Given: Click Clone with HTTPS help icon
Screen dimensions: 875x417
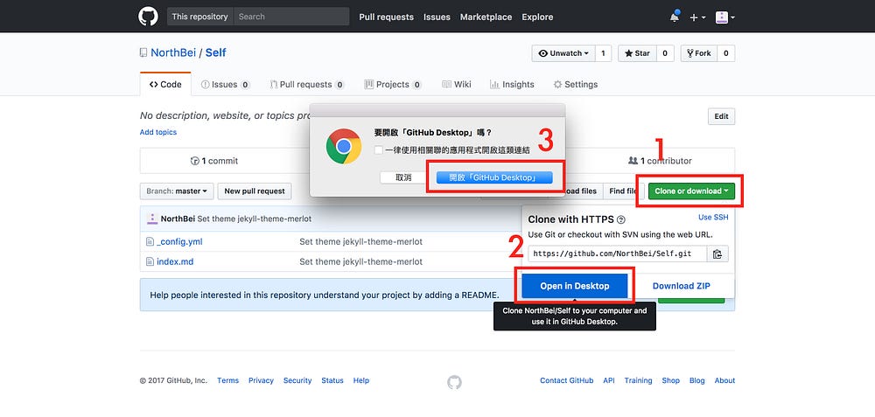Looking at the screenshot, I should pyautogui.click(x=621, y=219).
